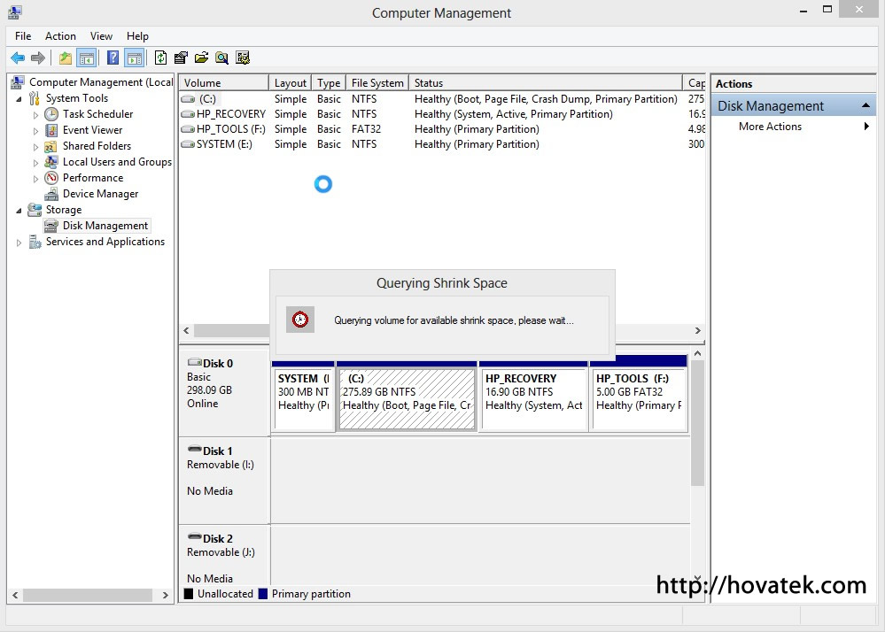This screenshot has height=632, width=885.
Task: Collapse the Storage tree node
Action: (19, 210)
